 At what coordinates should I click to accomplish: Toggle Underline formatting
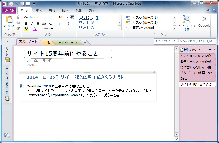38,23
